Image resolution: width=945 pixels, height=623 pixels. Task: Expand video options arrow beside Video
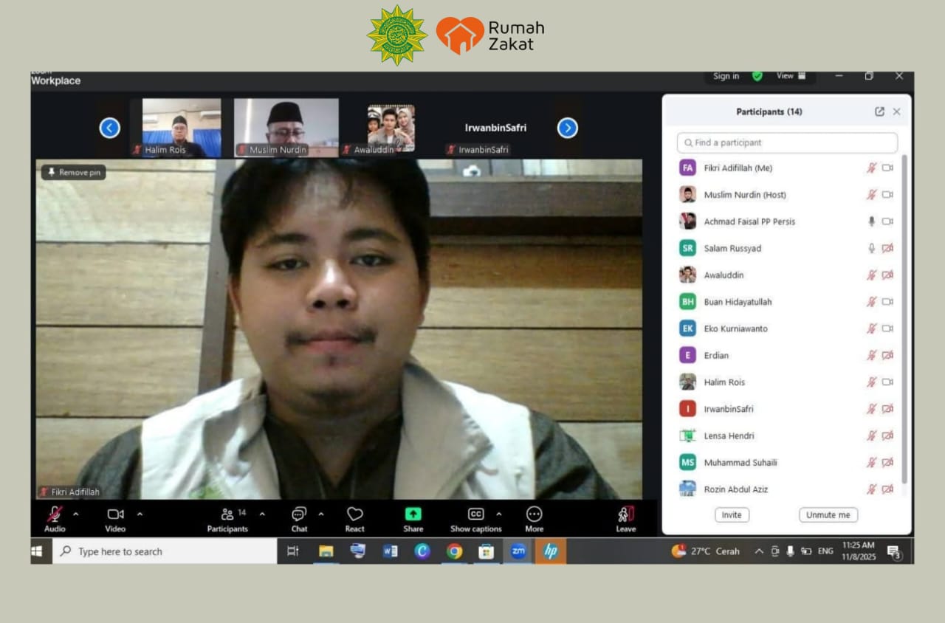tap(140, 514)
